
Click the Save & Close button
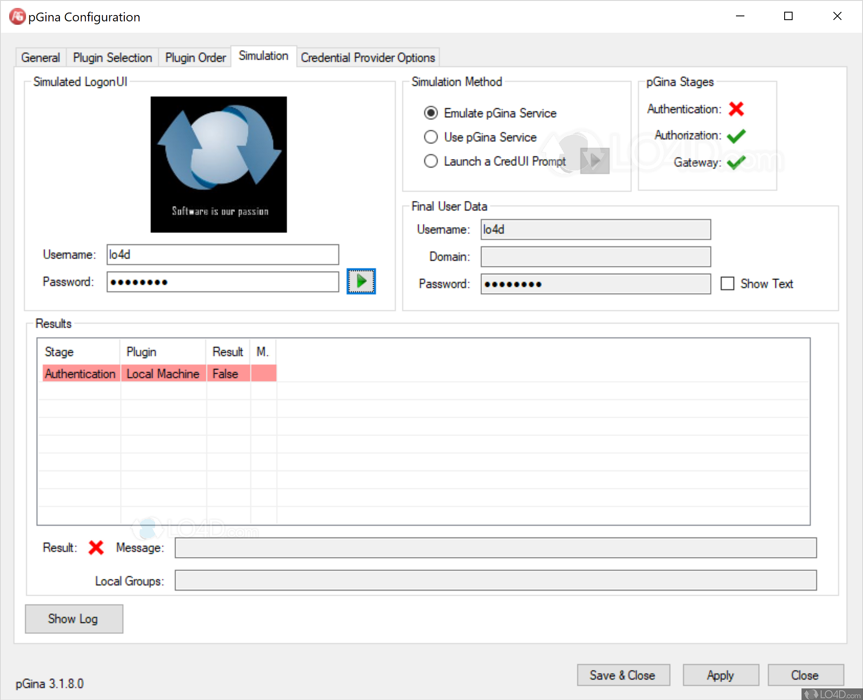(x=623, y=675)
